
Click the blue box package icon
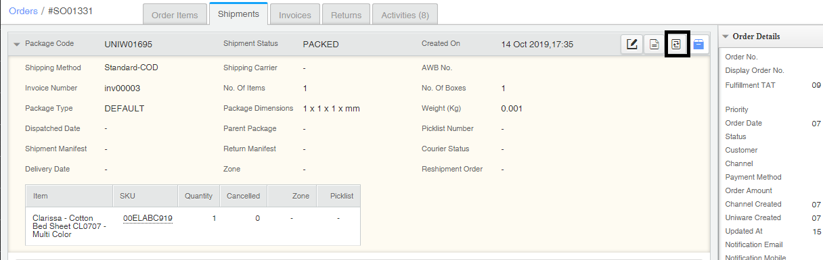pyautogui.click(x=698, y=45)
